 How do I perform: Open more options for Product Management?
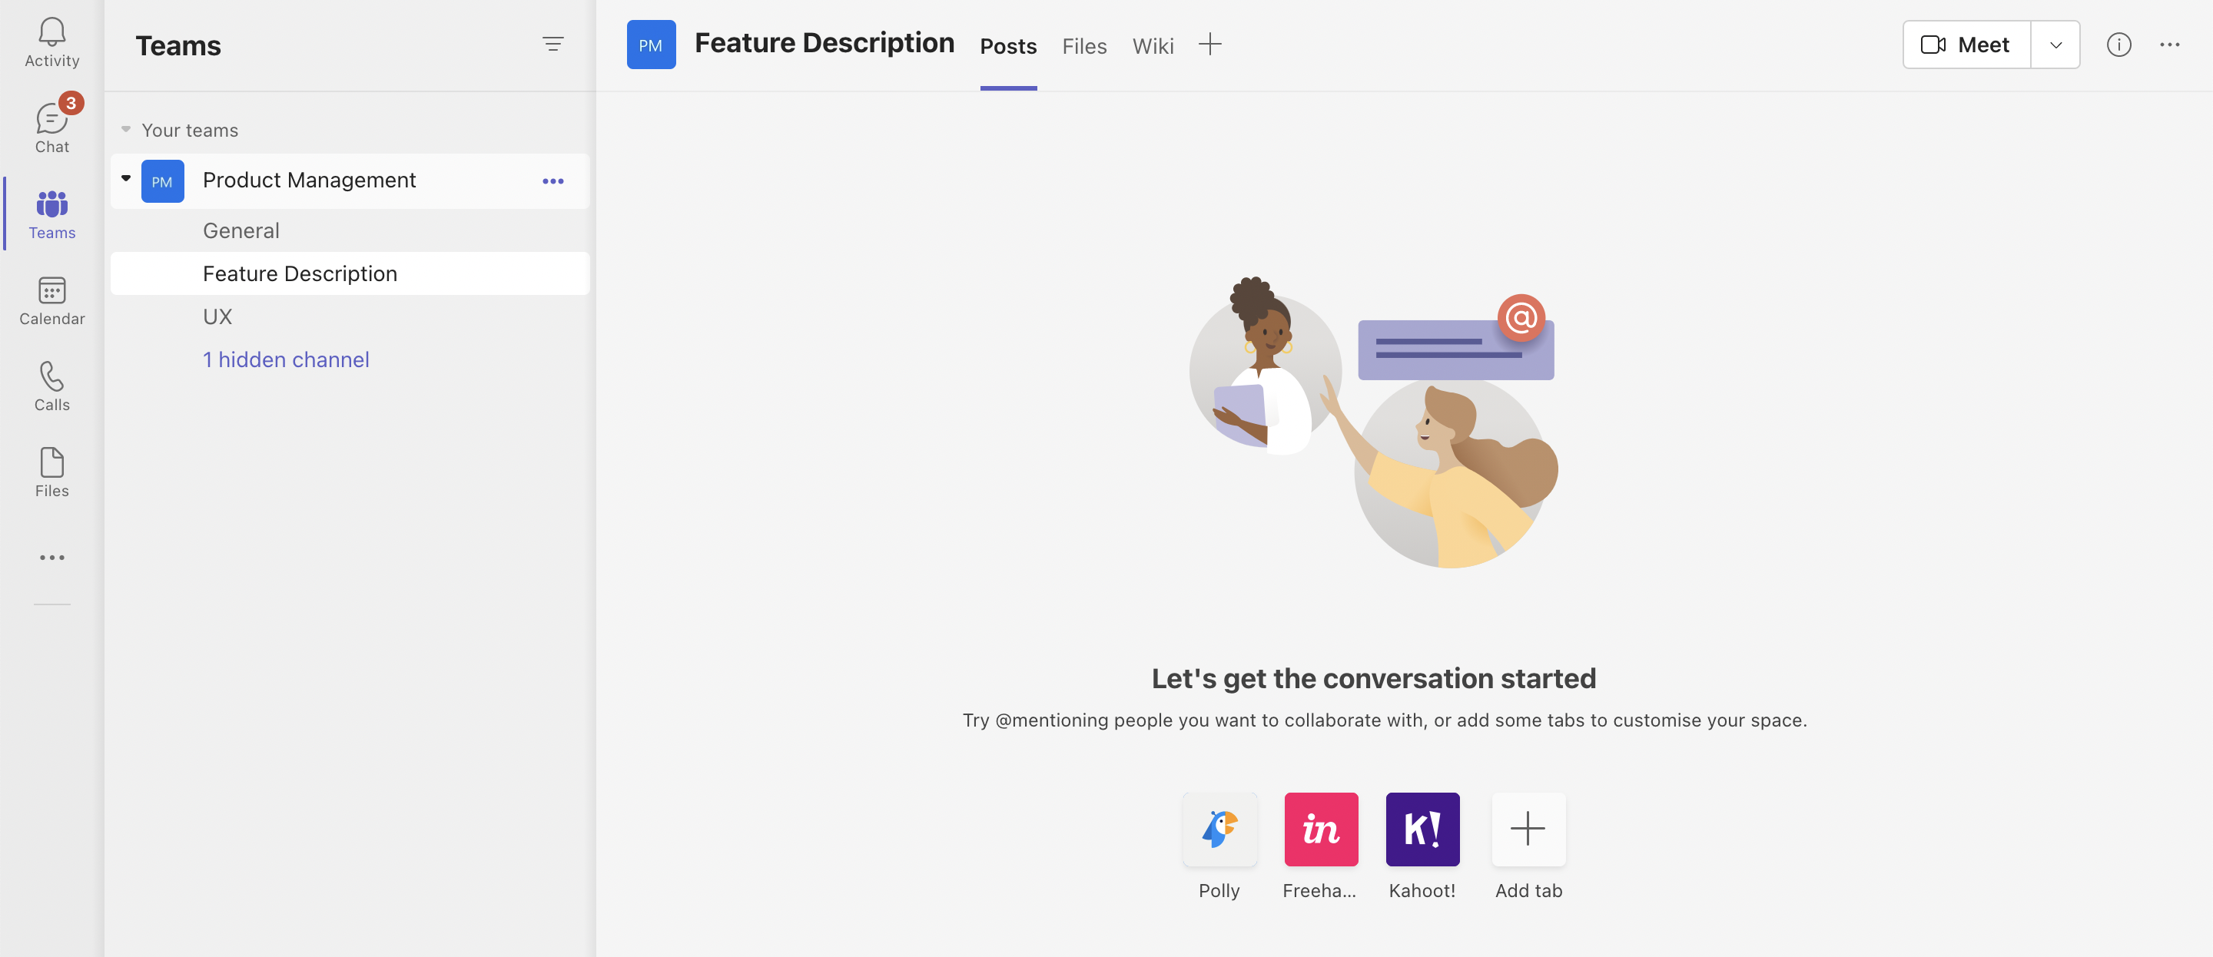tap(552, 181)
